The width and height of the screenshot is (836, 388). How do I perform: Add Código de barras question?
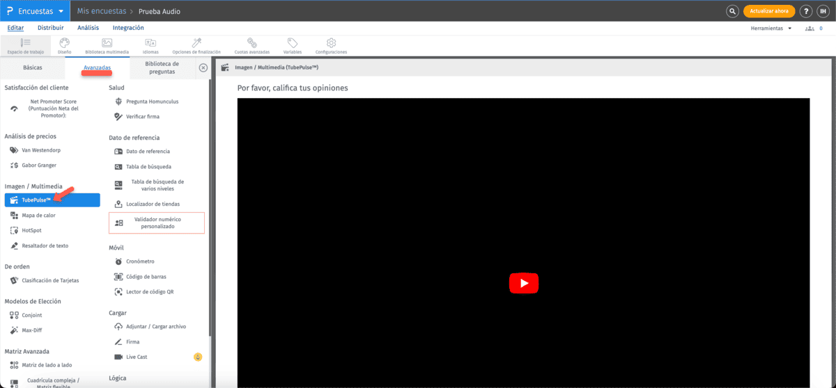click(x=146, y=277)
